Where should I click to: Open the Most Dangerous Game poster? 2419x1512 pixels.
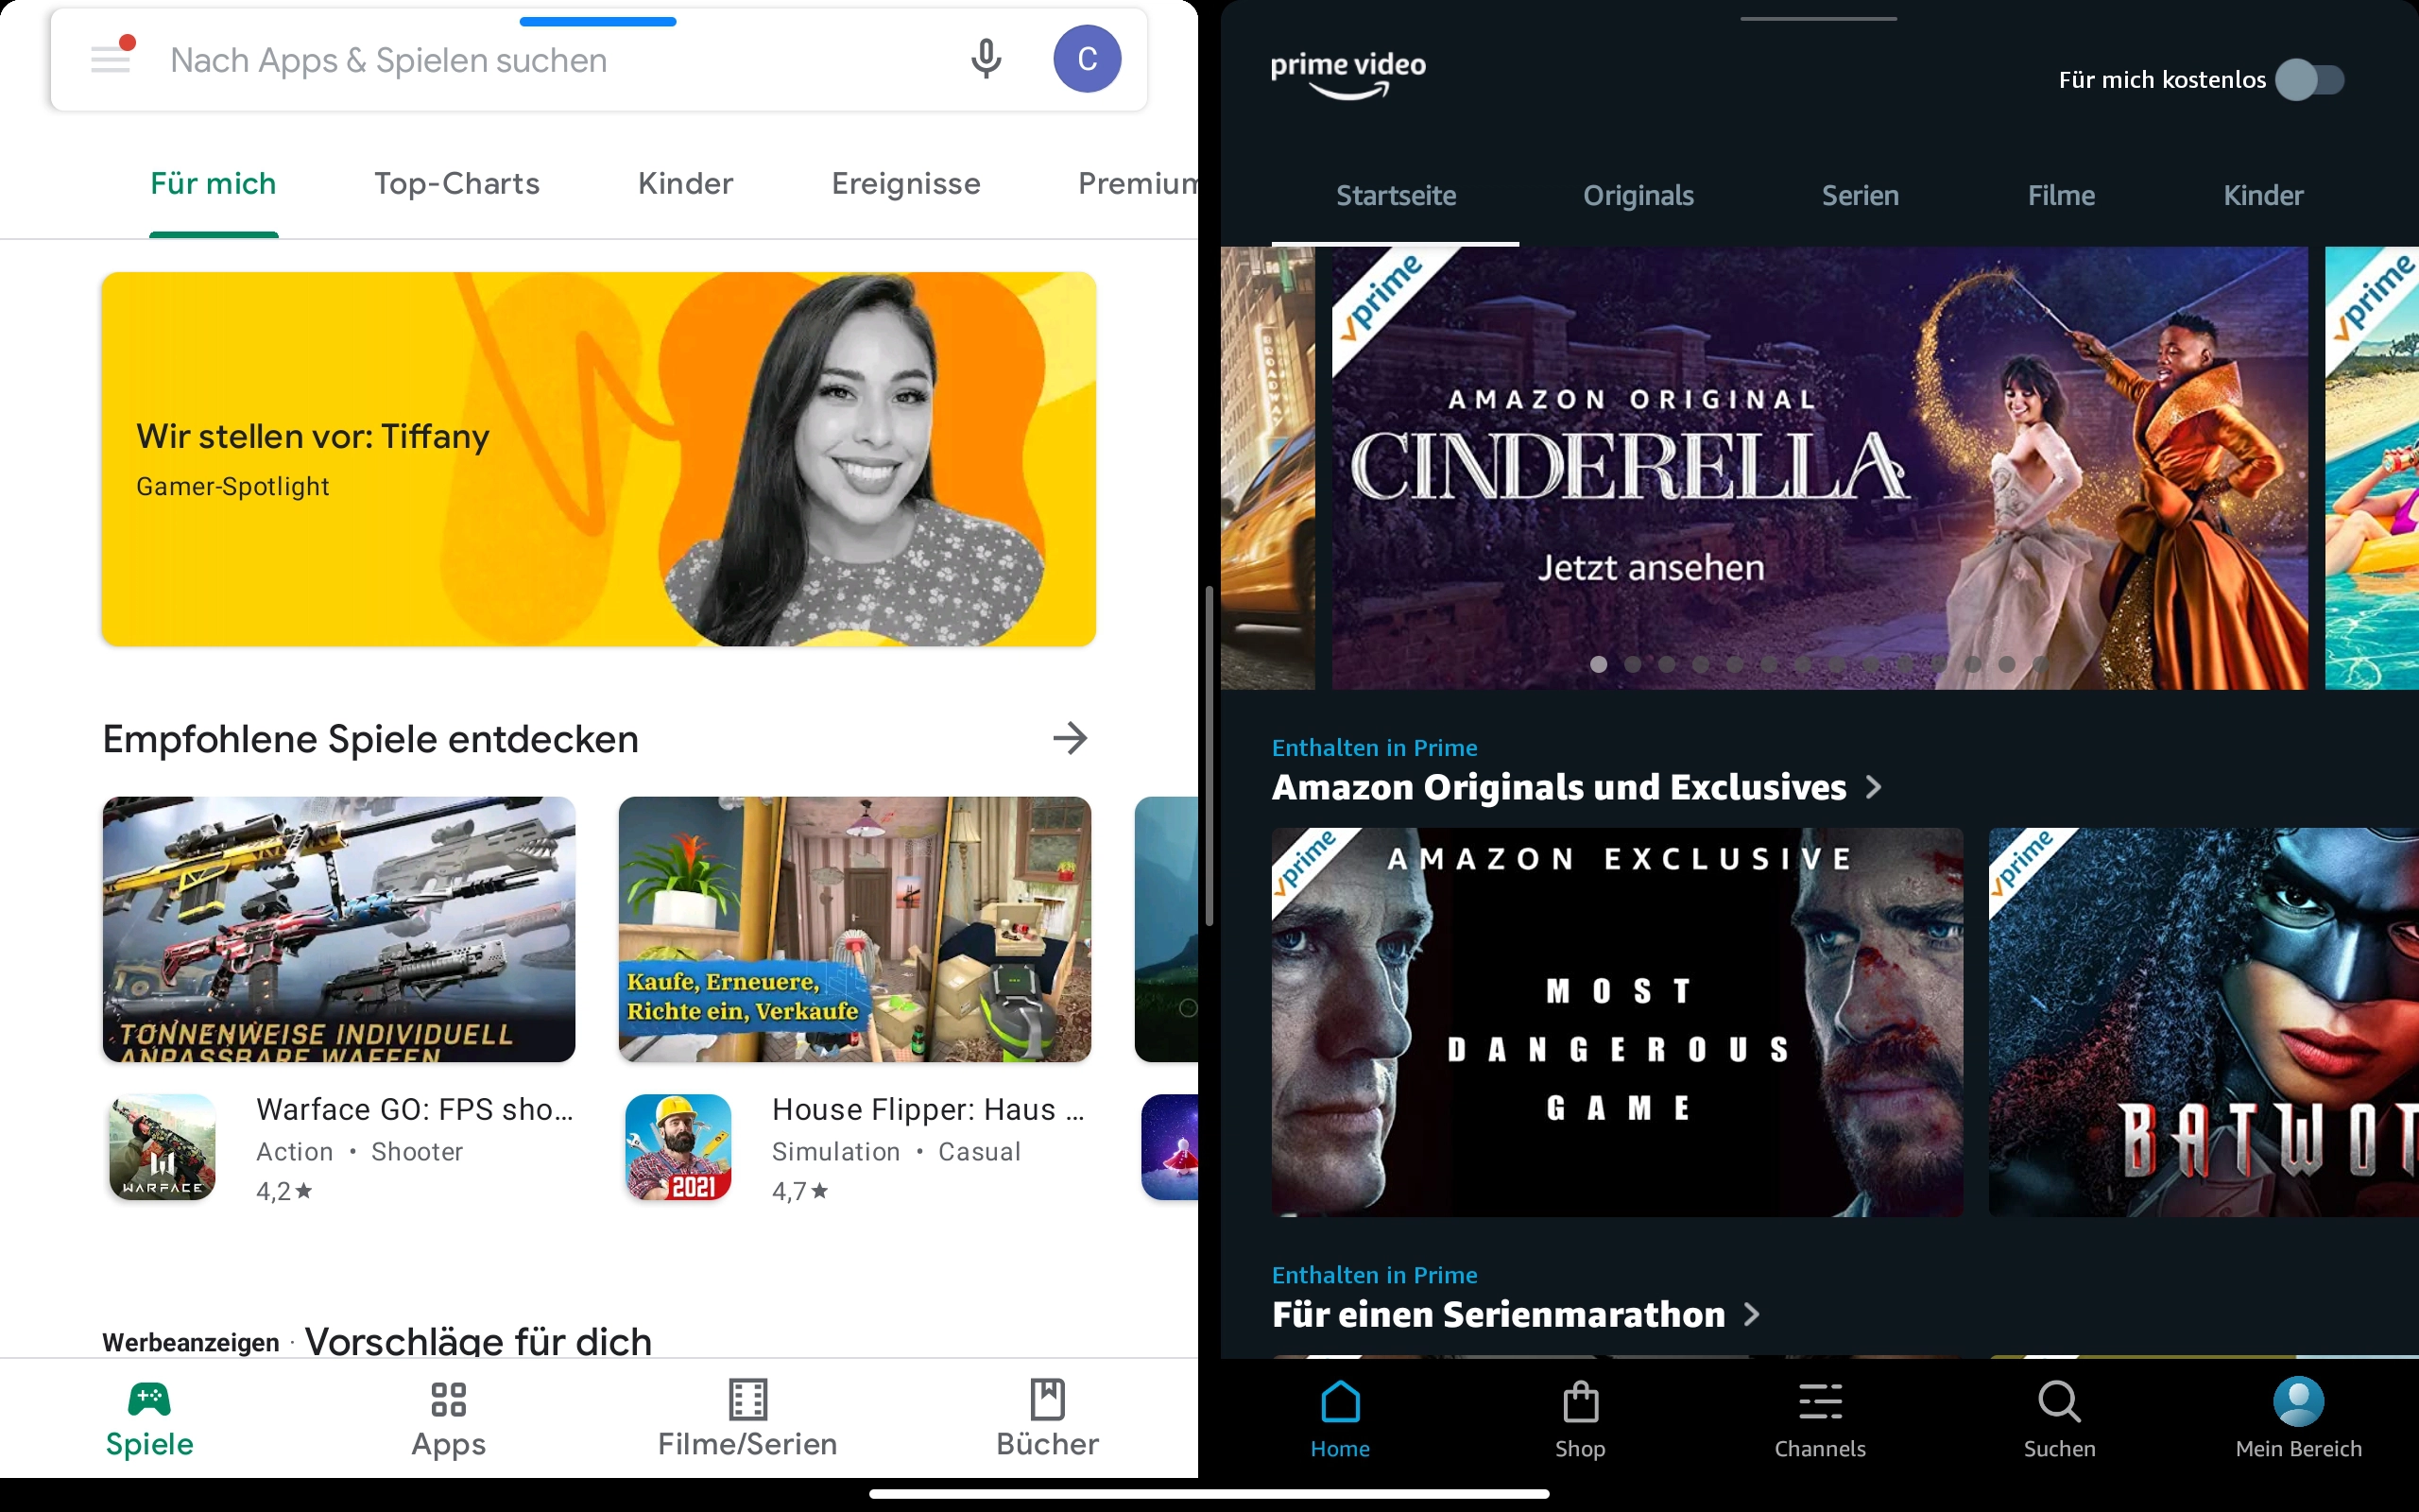(x=1617, y=1022)
